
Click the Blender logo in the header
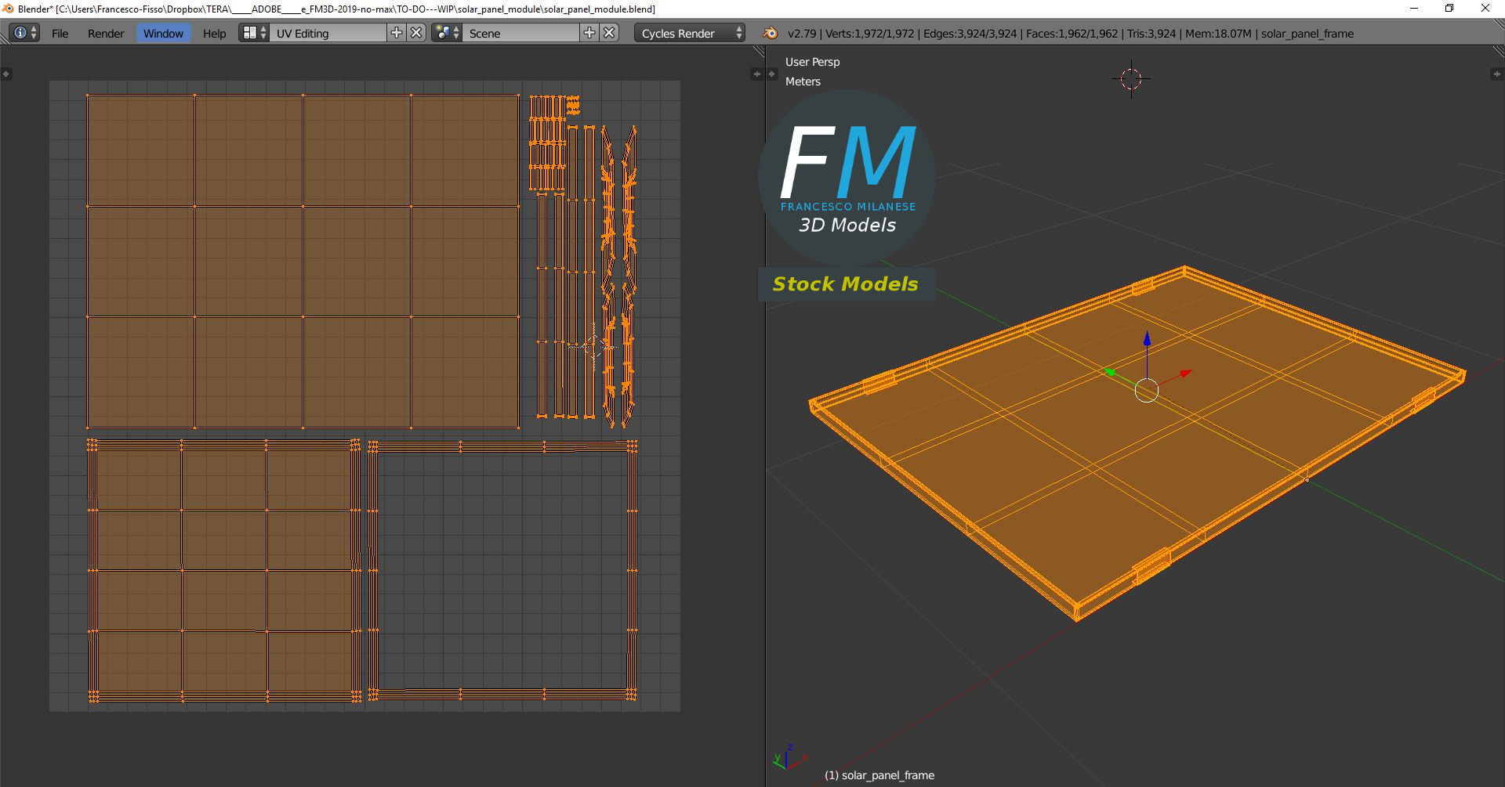point(771,33)
